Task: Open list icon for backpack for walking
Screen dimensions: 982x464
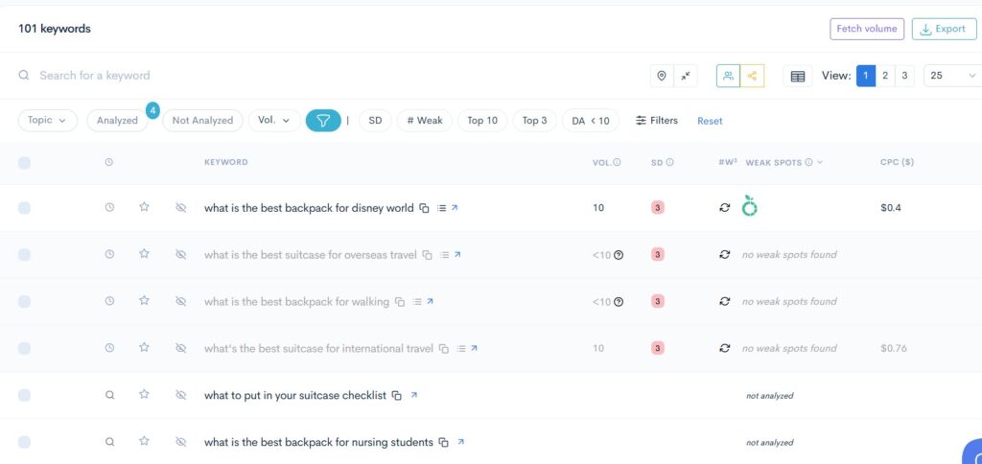Action: click(417, 302)
